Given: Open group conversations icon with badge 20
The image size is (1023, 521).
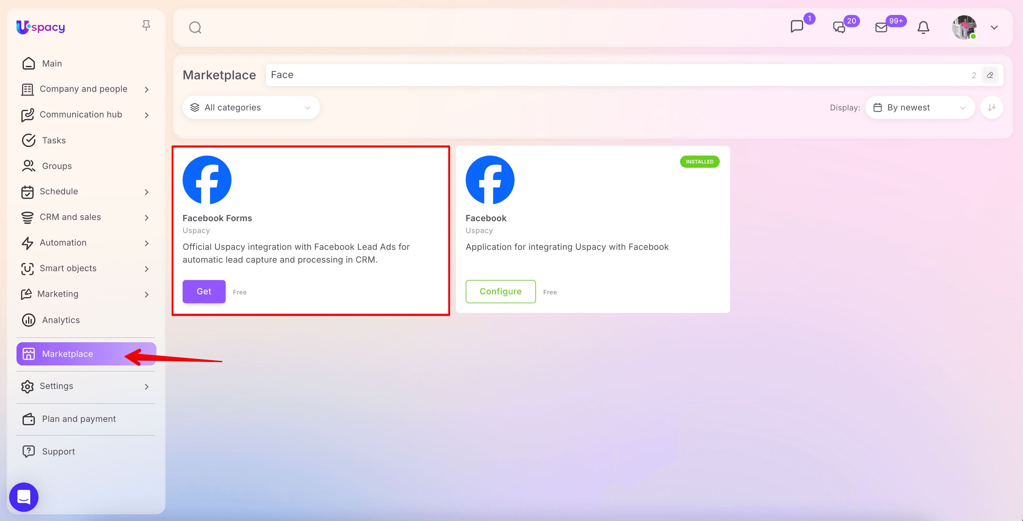Looking at the screenshot, I should coord(839,27).
